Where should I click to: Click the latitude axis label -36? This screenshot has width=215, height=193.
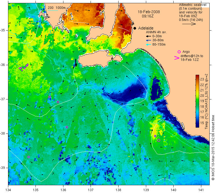[x=3, y=65]
